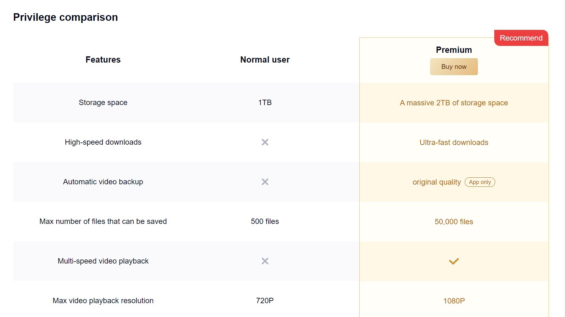This screenshot has width=565, height=317.
Task: Select the Max video playback resolution row
Action: point(103,301)
